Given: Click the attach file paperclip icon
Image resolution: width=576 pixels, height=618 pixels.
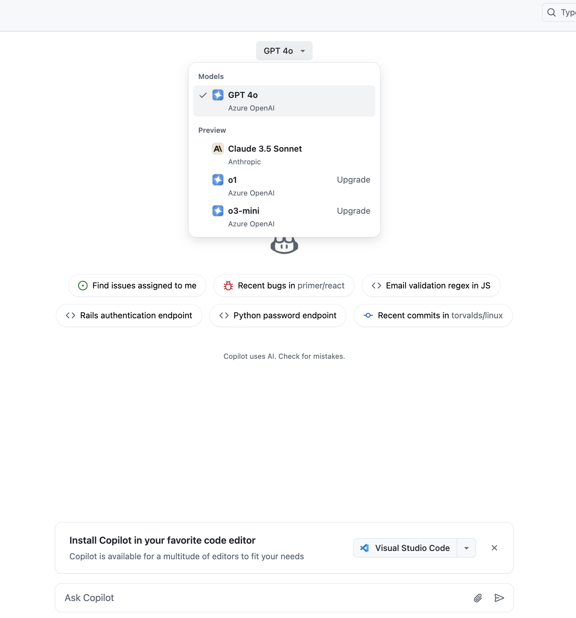Looking at the screenshot, I should click(x=478, y=598).
